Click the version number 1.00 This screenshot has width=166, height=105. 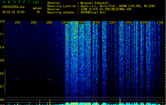[x=36, y=2]
